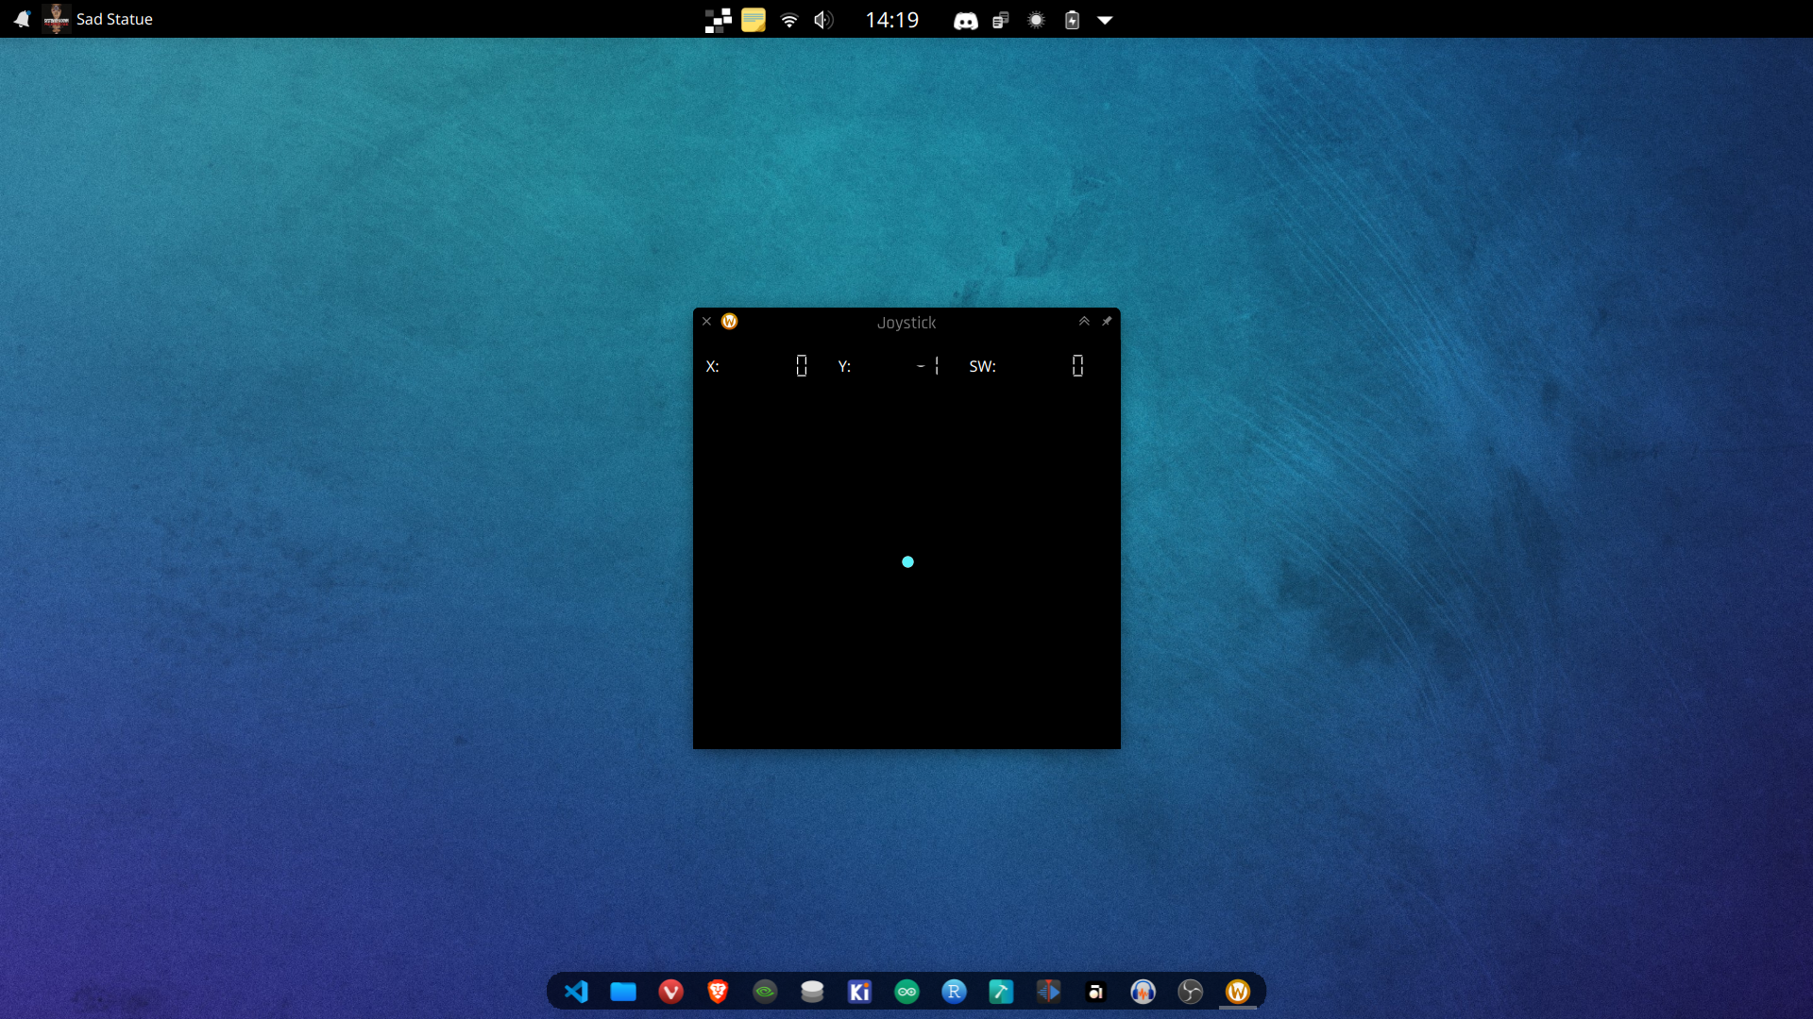This screenshot has height=1019, width=1813.
Task: Open the Vivaldi browser dock icon
Action: tap(670, 992)
